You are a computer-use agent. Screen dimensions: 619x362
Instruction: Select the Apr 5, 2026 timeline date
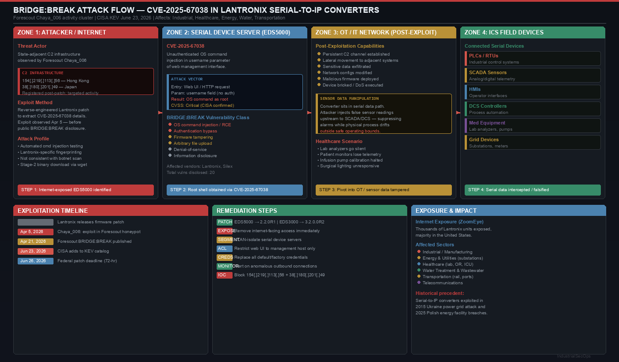point(35,232)
